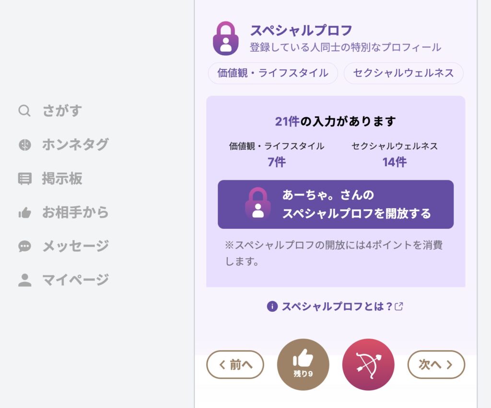Go back using the 前へ button
The width and height of the screenshot is (491, 408).
(x=235, y=364)
